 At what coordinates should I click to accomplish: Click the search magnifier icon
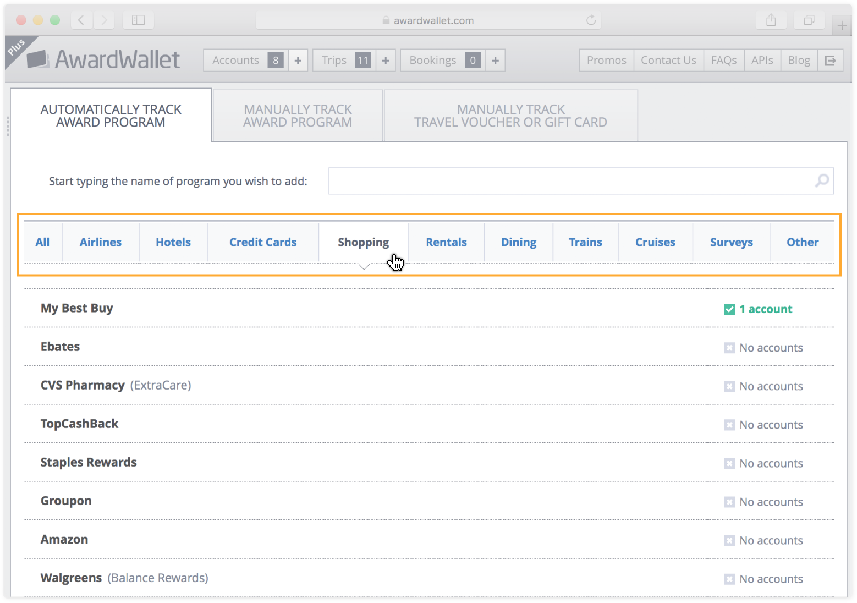tap(822, 180)
